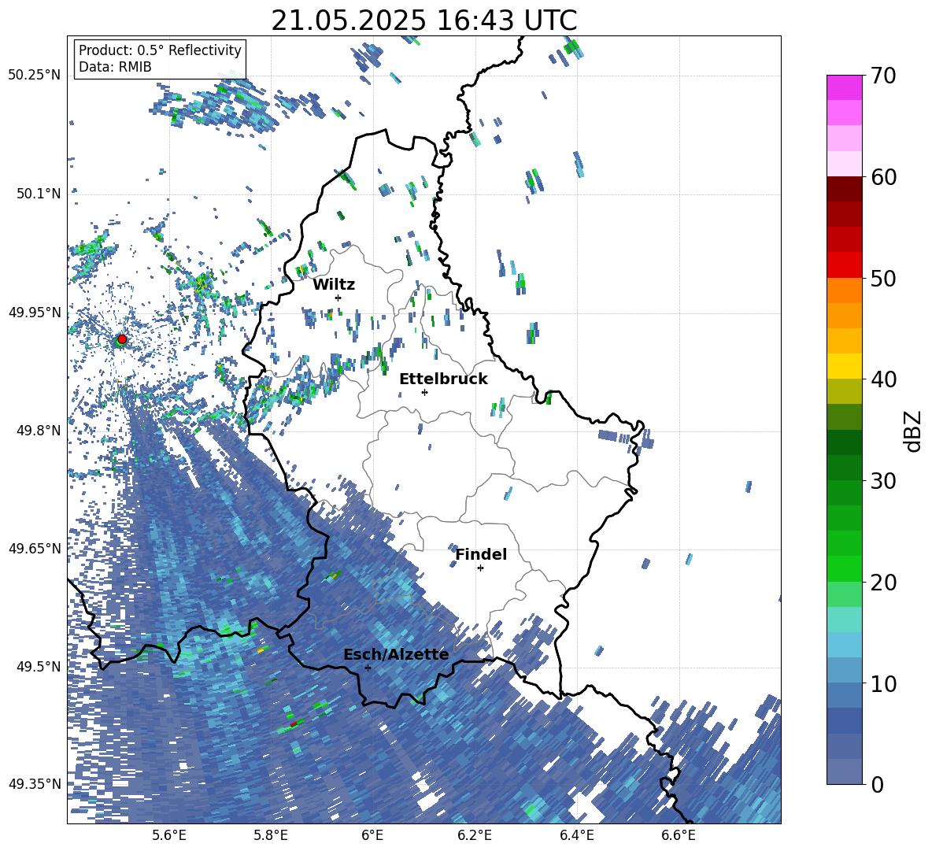932x851 pixels.
Task: Click the colorbar tick label 0
Action: click(878, 784)
